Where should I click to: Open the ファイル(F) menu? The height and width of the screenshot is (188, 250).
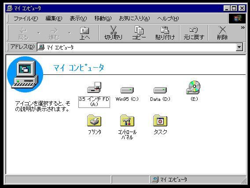[26, 18]
